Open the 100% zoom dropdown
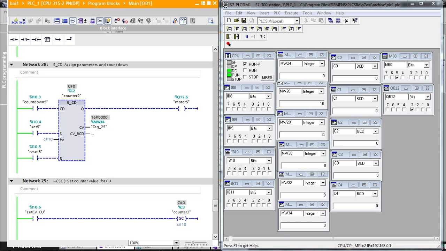 pyautogui.click(x=176, y=243)
